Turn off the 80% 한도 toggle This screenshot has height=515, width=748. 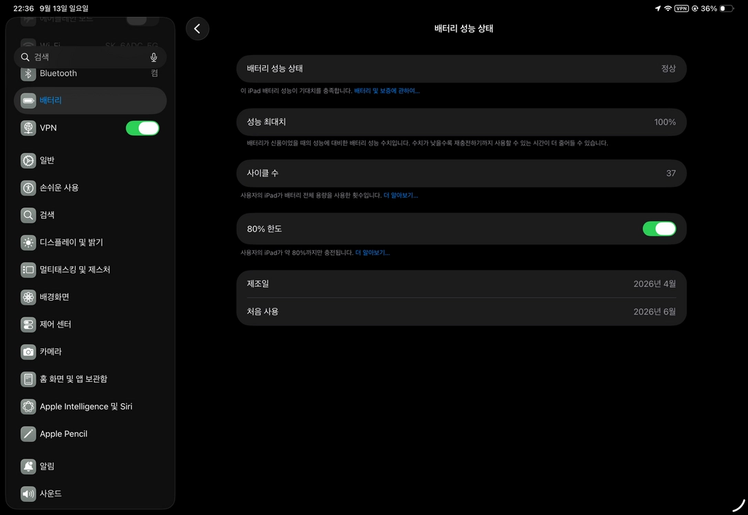click(659, 229)
